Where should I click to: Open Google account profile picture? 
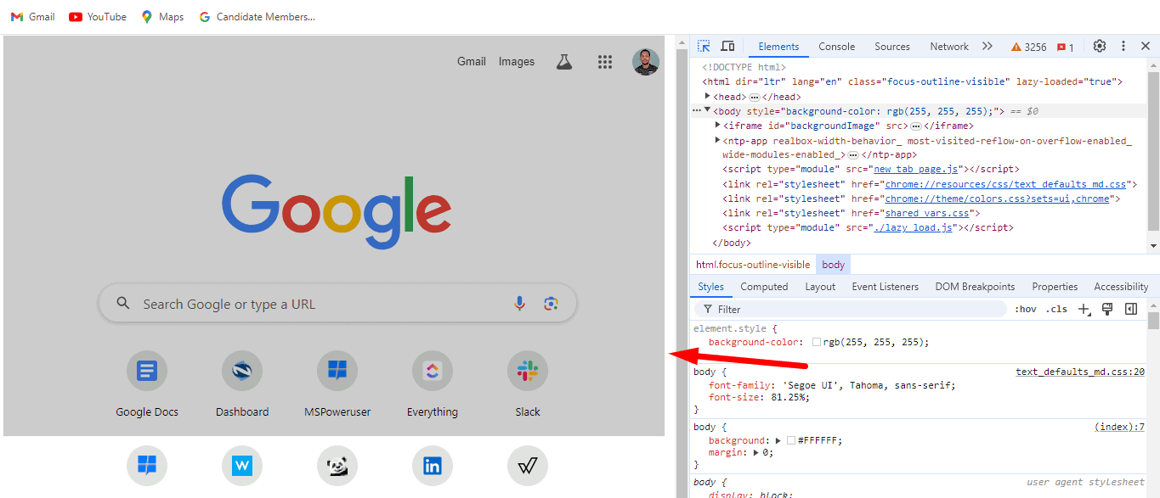click(646, 61)
